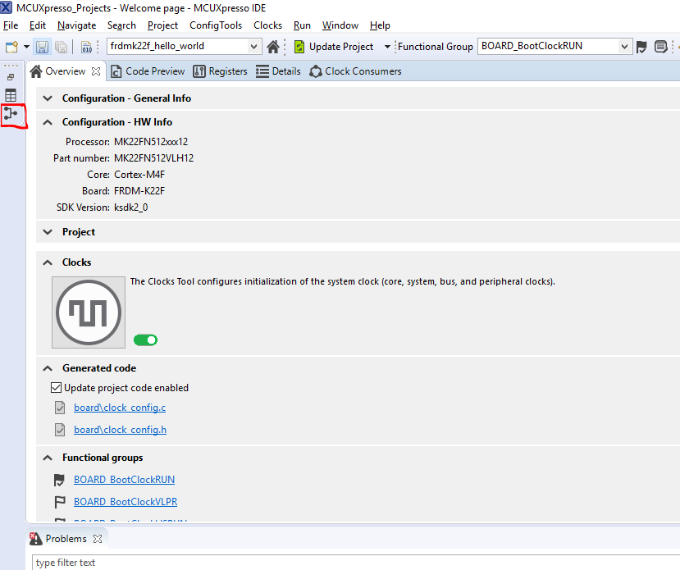Click the New wizard toolbar icon
This screenshot has width=680, height=570.
coord(11,47)
